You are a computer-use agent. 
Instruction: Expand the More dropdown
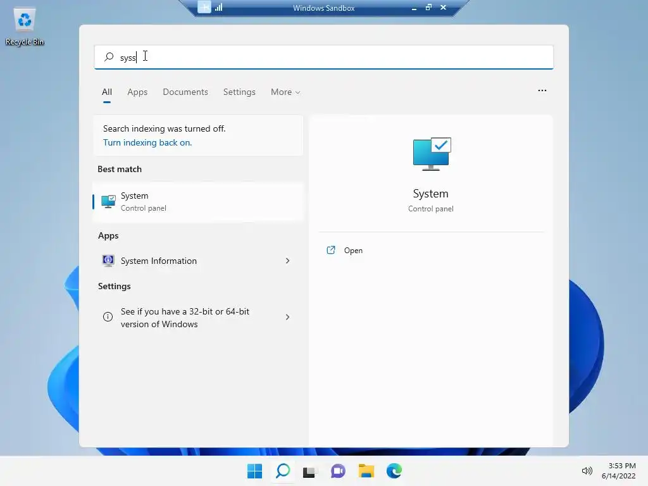(x=285, y=92)
